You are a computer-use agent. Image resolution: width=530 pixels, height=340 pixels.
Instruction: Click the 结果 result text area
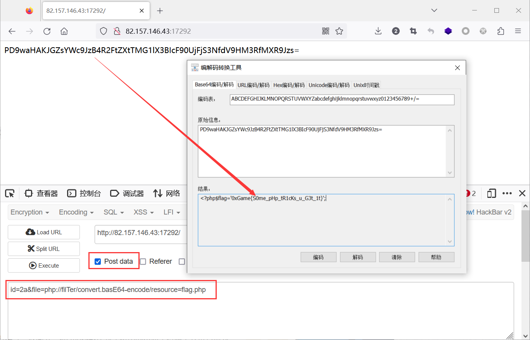(x=326, y=220)
